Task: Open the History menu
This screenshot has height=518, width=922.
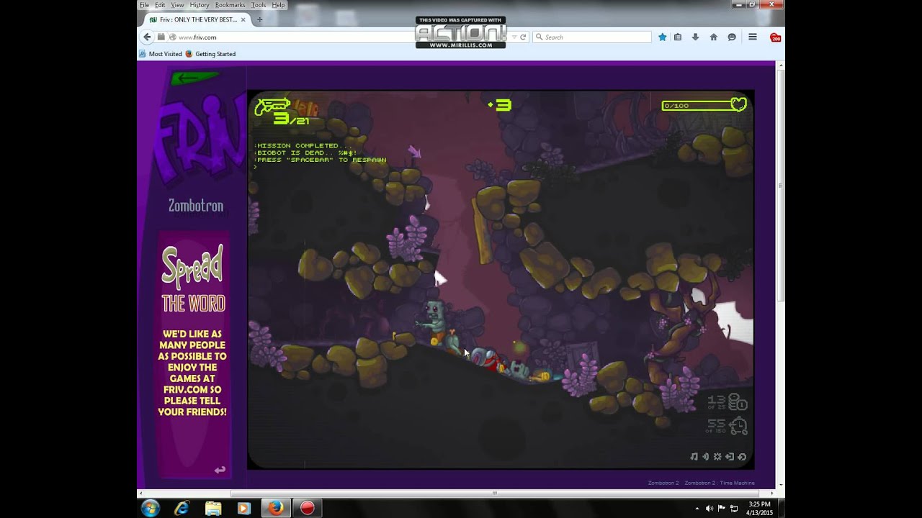Action: [x=200, y=5]
